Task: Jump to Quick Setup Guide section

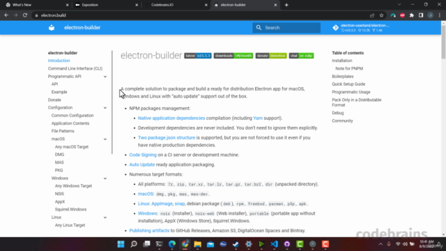Action: (x=348, y=84)
